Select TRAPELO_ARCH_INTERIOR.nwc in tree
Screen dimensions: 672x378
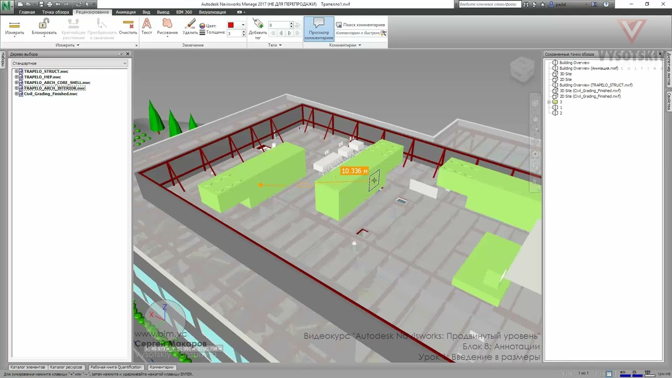[55, 88]
